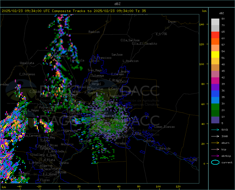Click the 'eburn' legend label

[225, 143]
